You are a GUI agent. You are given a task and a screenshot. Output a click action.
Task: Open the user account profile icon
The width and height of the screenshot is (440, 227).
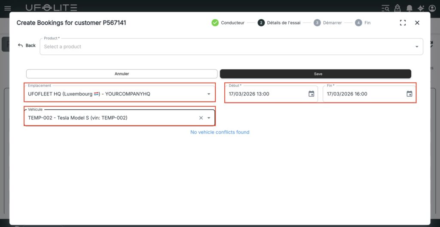tap(432, 8)
